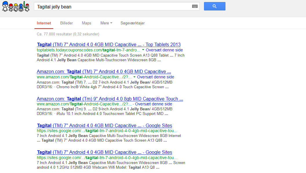Screen dimensions: 306x173
Task: Open Amazon.com Tagital 9" Android 8gb result
Action: pyautogui.click(x=110, y=99)
